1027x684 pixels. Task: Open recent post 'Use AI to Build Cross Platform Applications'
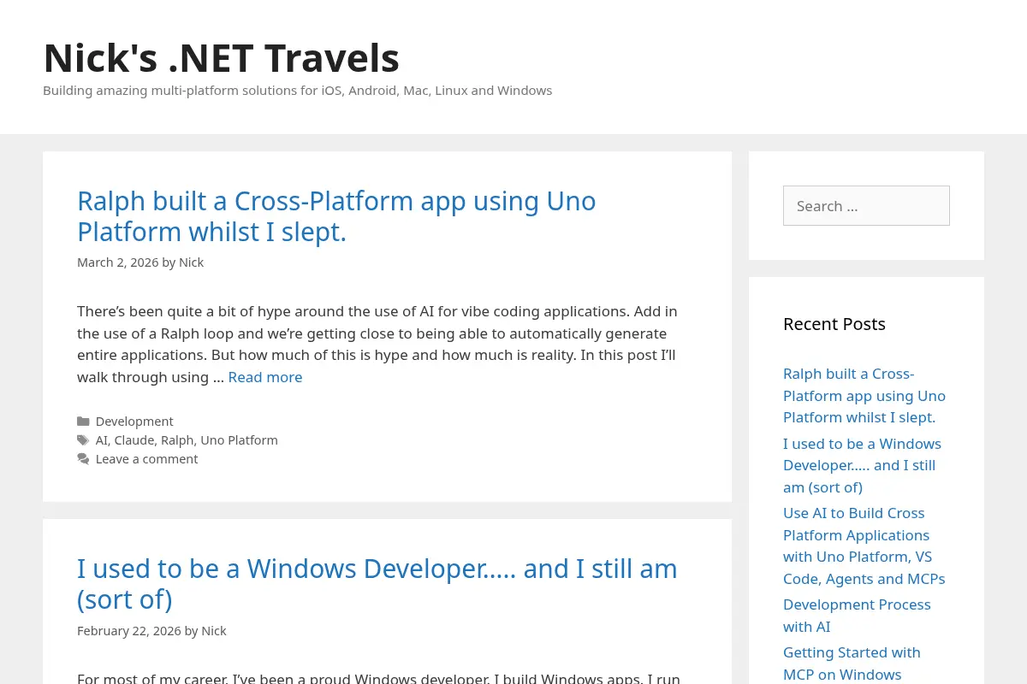[864, 545]
